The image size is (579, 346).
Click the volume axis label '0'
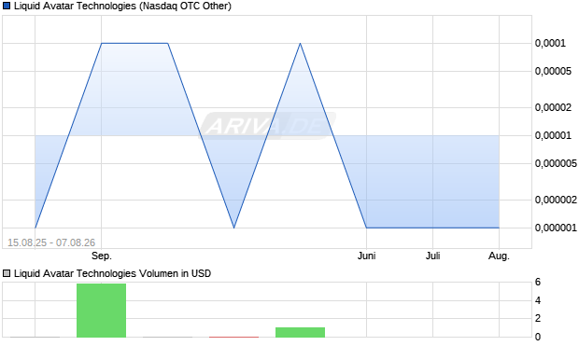click(x=538, y=337)
